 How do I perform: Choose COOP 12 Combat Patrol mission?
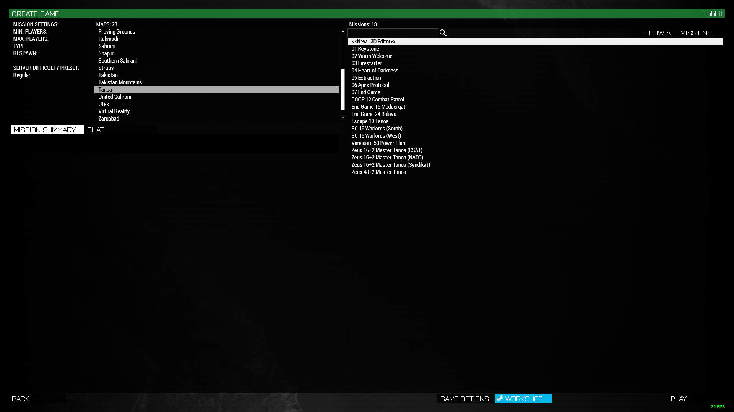[x=377, y=100]
